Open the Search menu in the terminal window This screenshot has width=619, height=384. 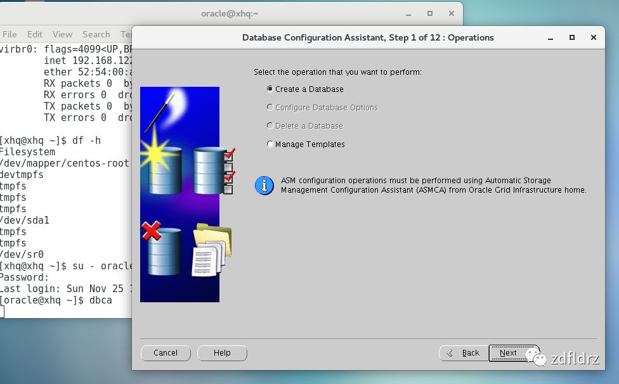96,34
